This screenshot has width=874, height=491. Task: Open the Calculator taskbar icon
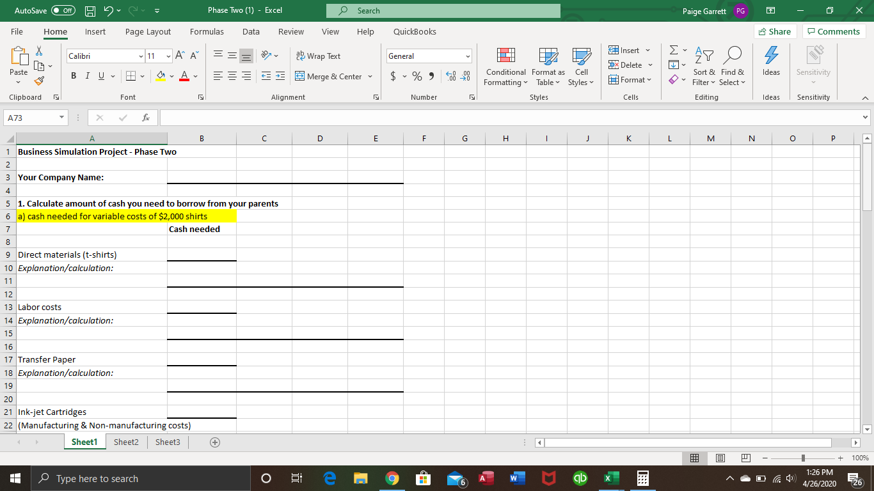[x=642, y=478]
